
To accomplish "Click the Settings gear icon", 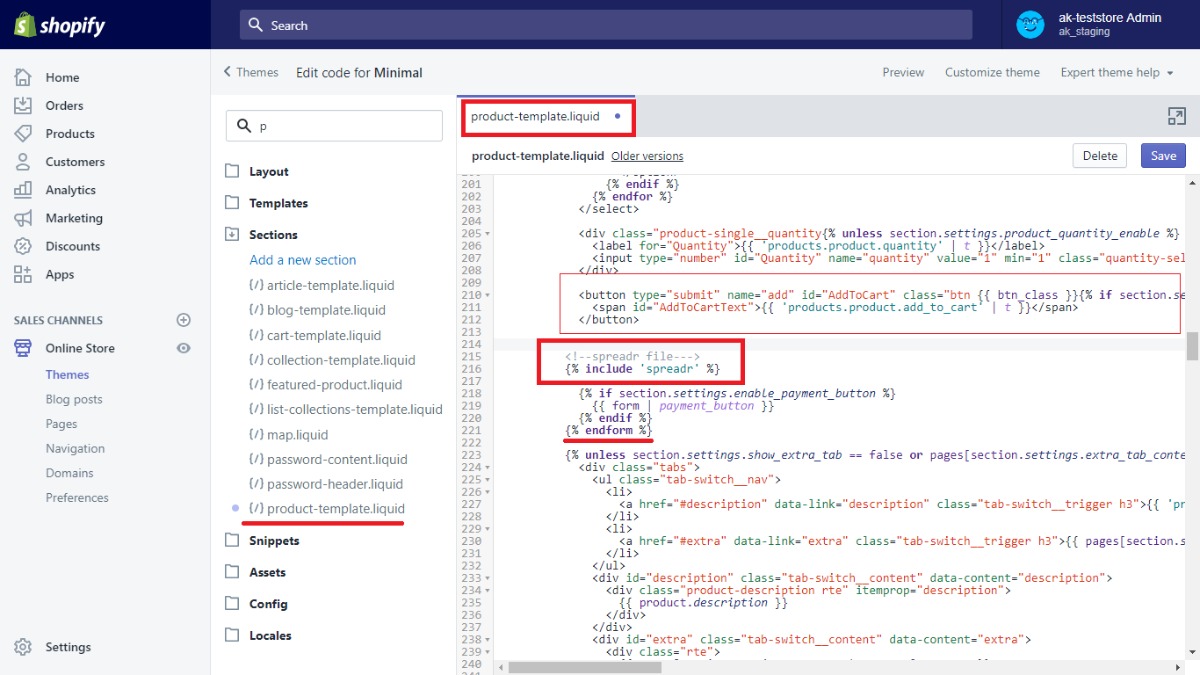I will tap(23, 647).
